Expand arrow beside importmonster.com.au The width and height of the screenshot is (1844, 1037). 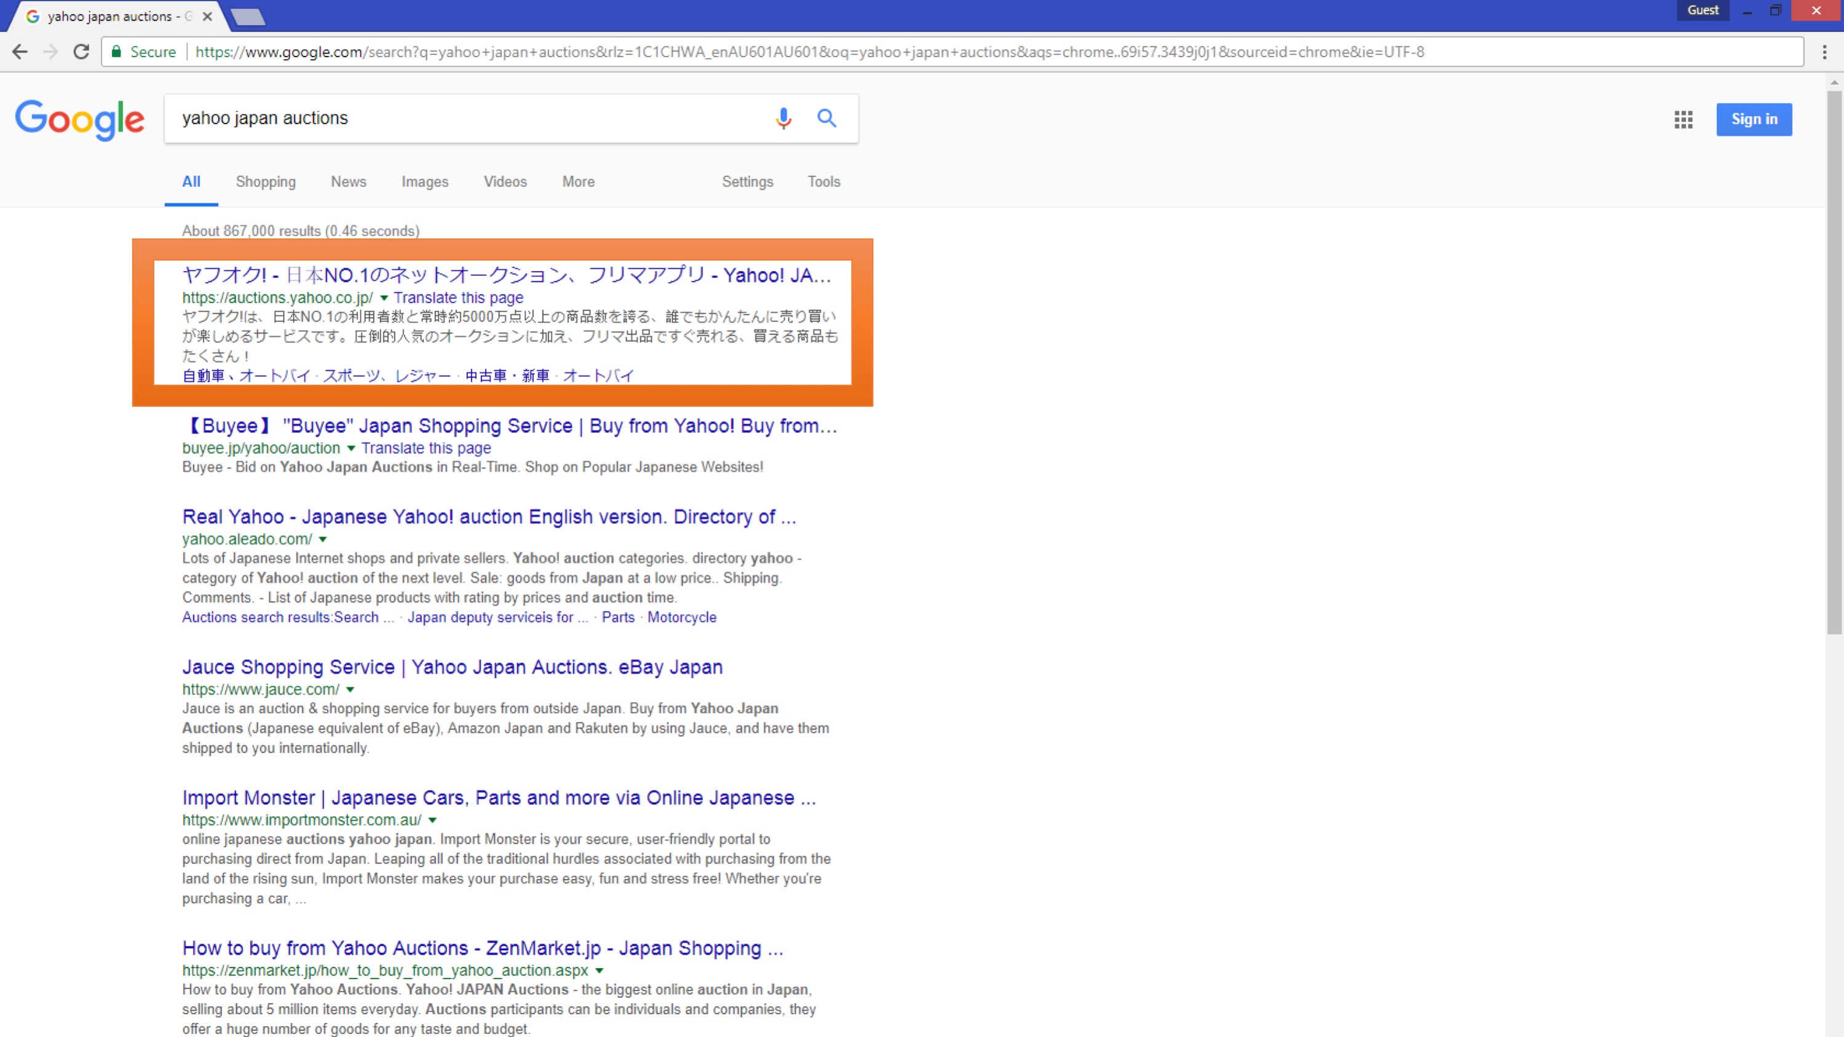point(432,820)
